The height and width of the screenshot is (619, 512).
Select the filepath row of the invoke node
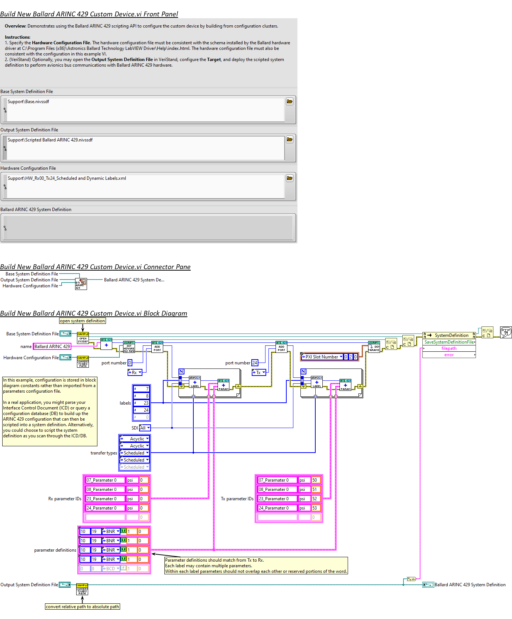449,348
